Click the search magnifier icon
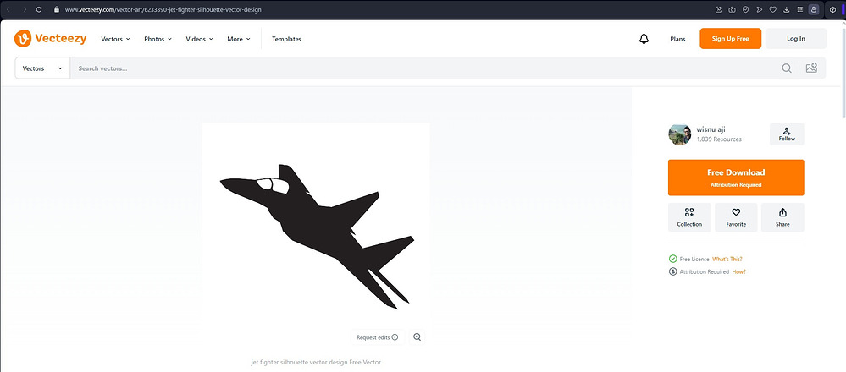The height and width of the screenshot is (372, 846). tap(787, 68)
